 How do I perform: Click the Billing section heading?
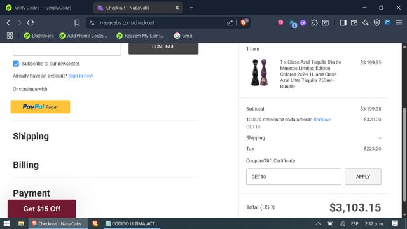pyautogui.click(x=25, y=165)
